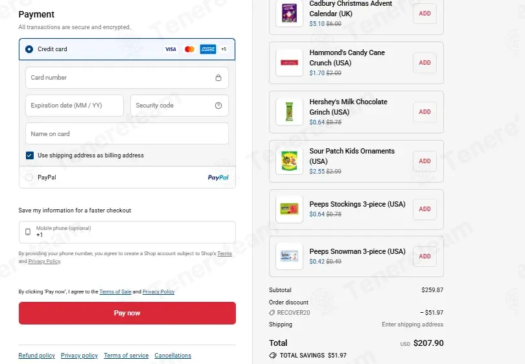
Task: Click the Mastercard icon
Action: (x=189, y=49)
